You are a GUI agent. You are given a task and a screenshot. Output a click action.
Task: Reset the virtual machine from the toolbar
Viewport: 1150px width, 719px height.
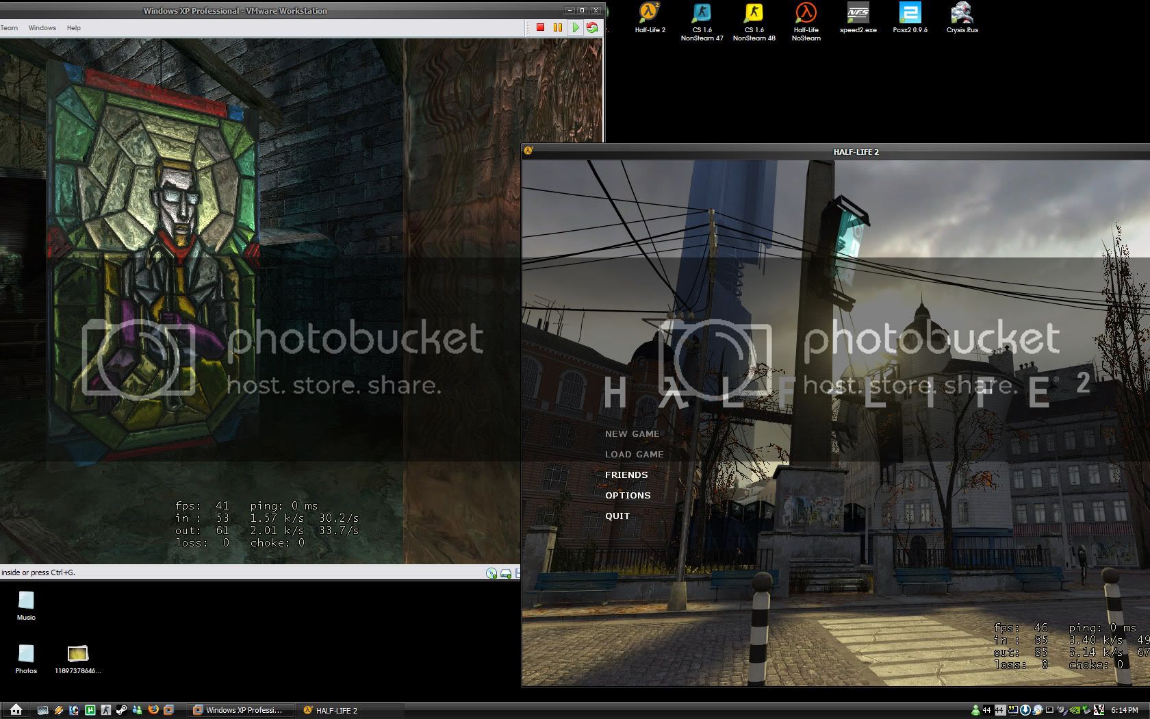(x=592, y=27)
